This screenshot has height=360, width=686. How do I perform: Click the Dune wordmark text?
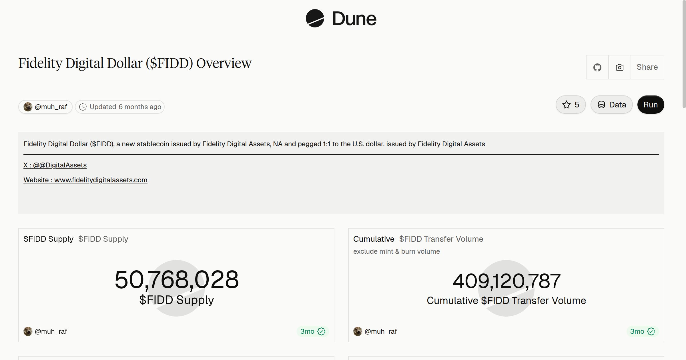[x=354, y=19]
